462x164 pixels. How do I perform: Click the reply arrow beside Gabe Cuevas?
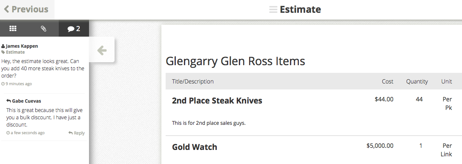(x=9, y=101)
